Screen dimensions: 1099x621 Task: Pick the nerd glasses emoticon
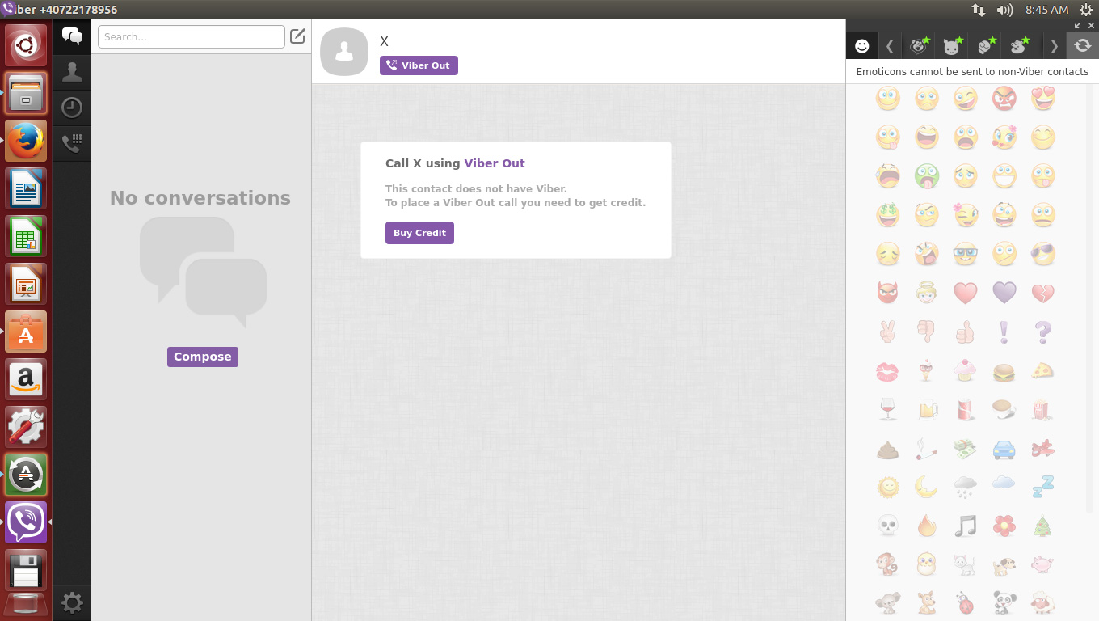click(x=966, y=254)
